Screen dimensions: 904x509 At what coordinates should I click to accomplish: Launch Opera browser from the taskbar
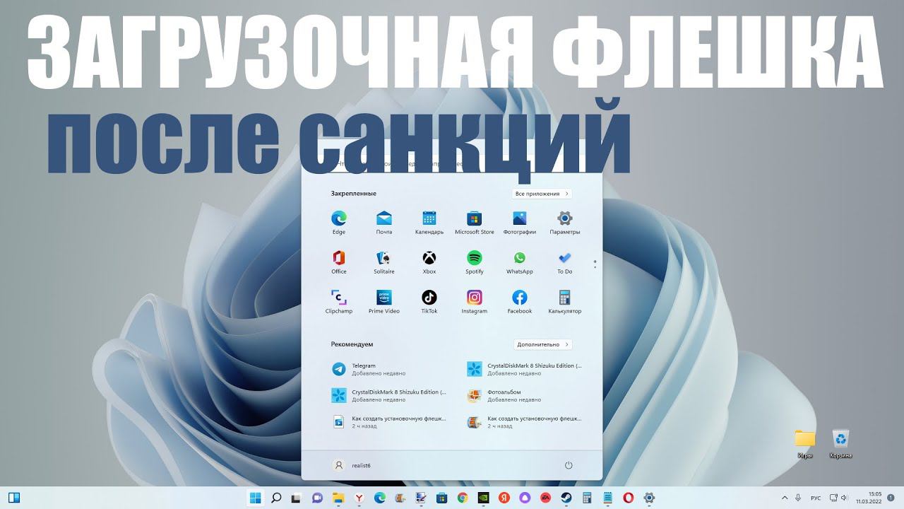(629, 498)
